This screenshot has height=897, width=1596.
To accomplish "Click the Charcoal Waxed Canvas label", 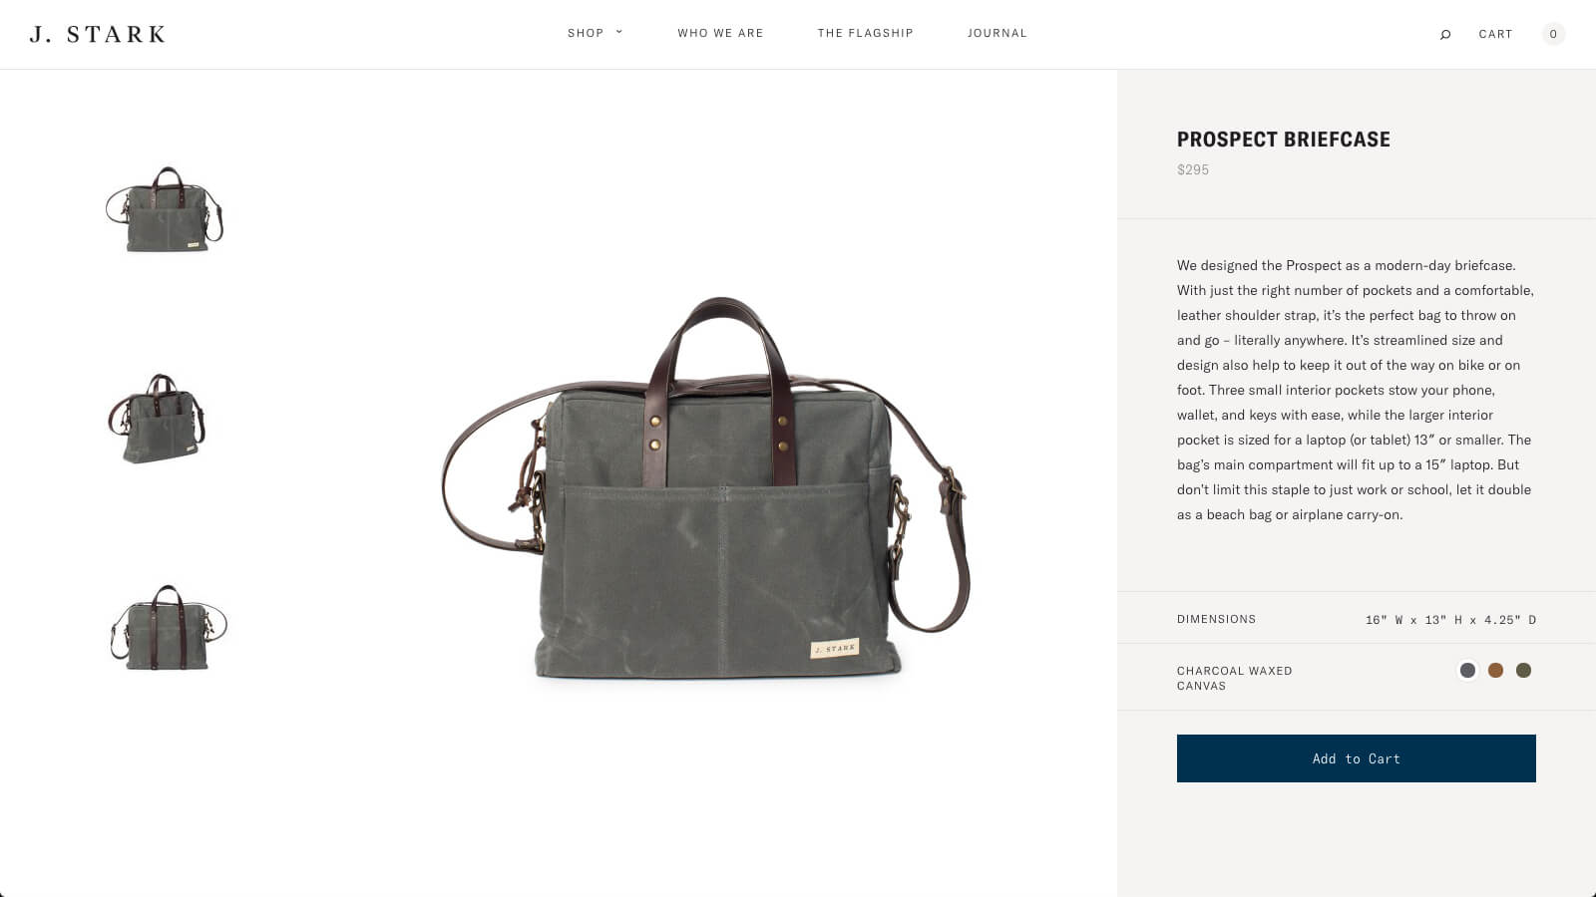I will [x=1235, y=678].
